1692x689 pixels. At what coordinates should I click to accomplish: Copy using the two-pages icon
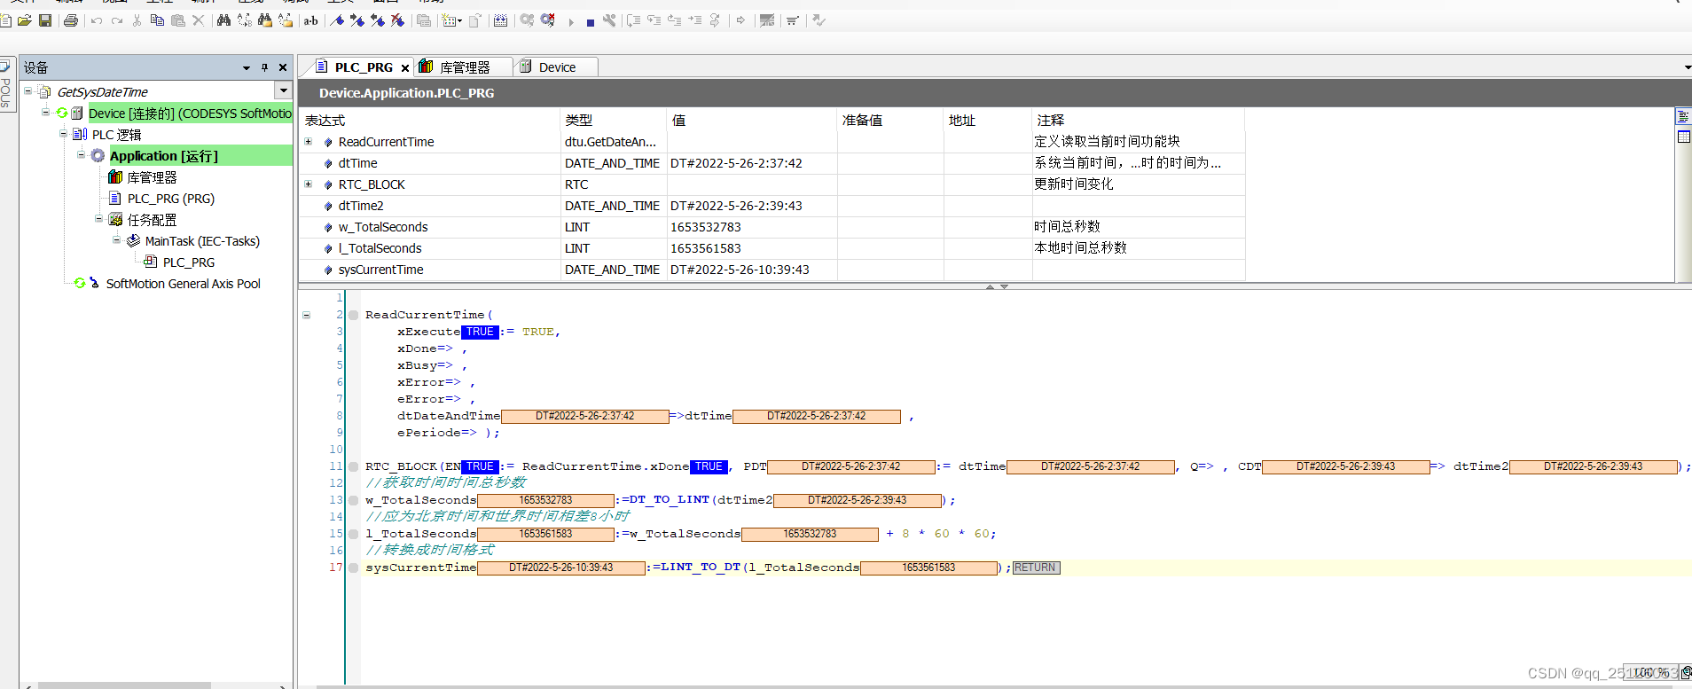157,20
